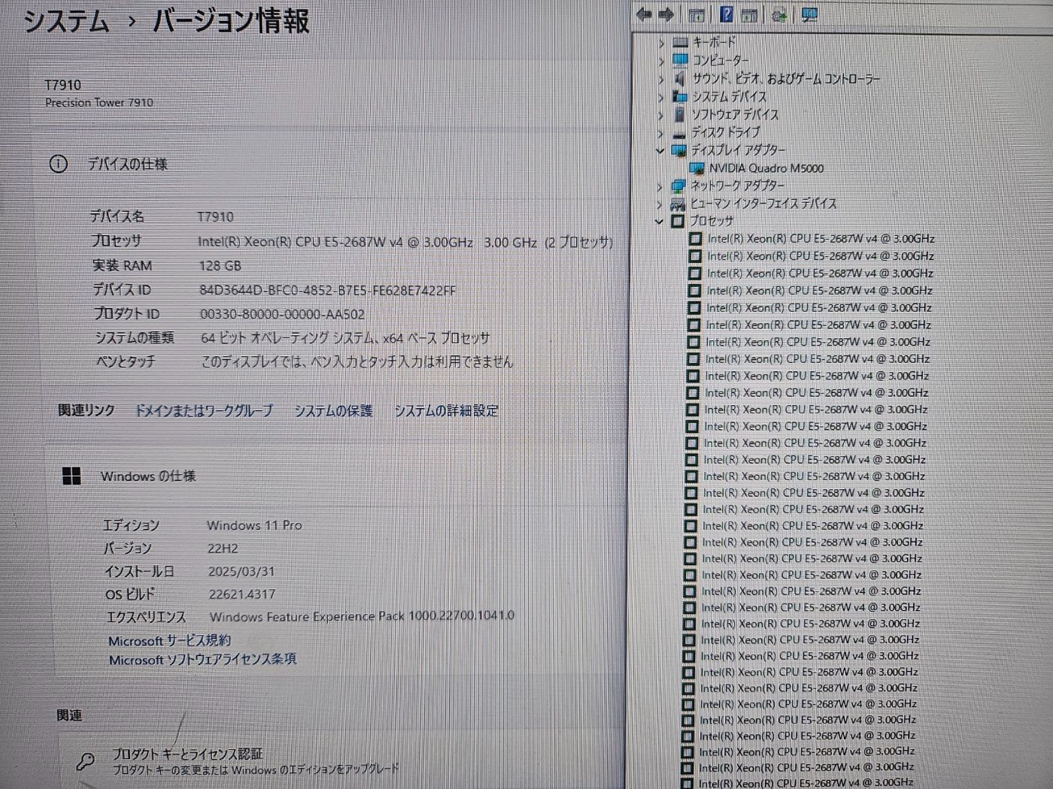Click the プロセッサ Xeon E5-2687W value in Settings
Image resolution: width=1053 pixels, height=789 pixels.
pyautogui.click(x=405, y=242)
